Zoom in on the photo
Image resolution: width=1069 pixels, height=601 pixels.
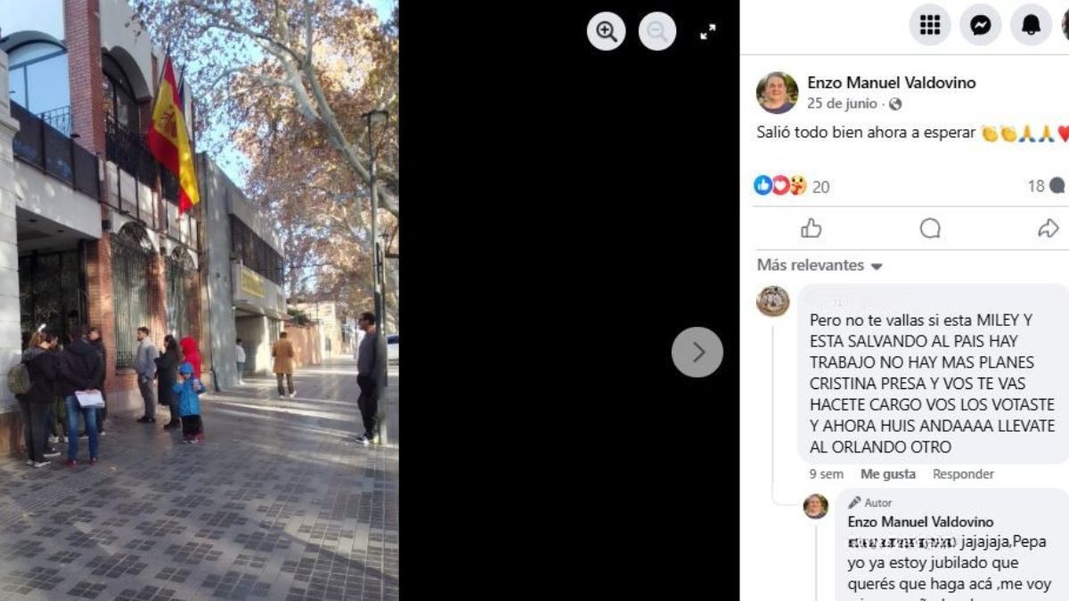606,31
